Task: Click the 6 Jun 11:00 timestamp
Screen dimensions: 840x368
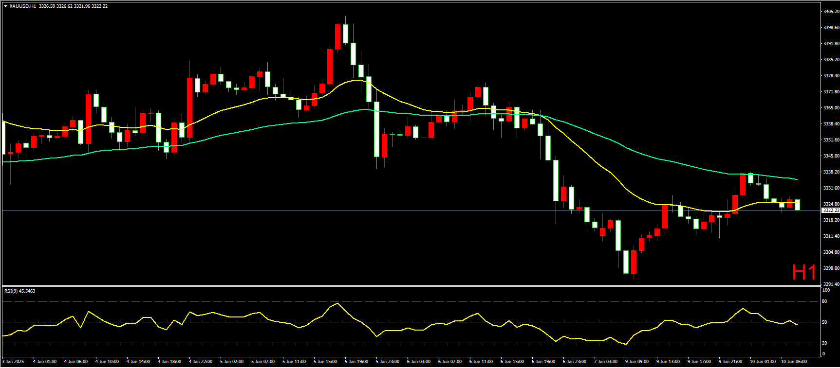Action: tap(481, 362)
